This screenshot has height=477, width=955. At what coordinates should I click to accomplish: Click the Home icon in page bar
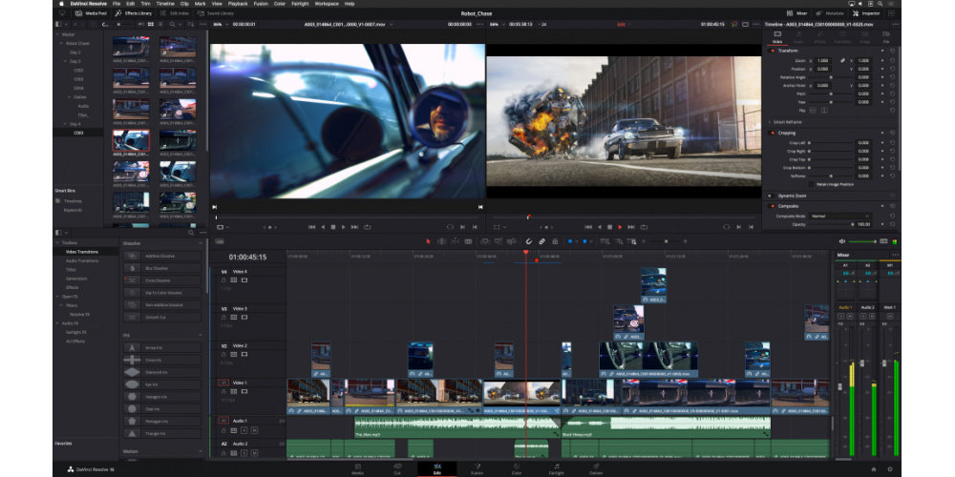pos(874,469)
